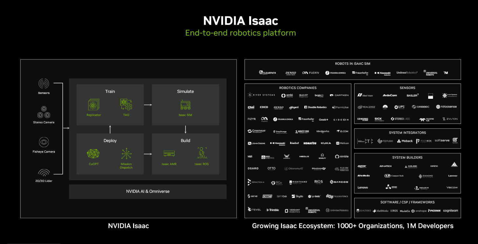
Task: Click the Sarcos logo
Action: point(339,182)
